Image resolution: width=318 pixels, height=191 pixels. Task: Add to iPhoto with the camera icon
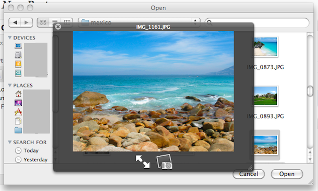tap(164, 162)
